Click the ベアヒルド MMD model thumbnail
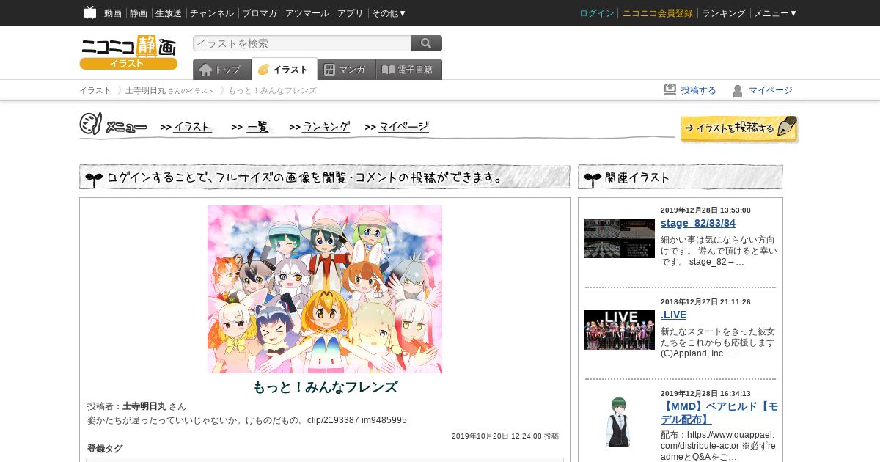The height and width of the screenshot is (462, 880). pos(618,422)
